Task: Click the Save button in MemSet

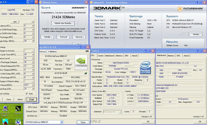Action: tap(9, 100)
